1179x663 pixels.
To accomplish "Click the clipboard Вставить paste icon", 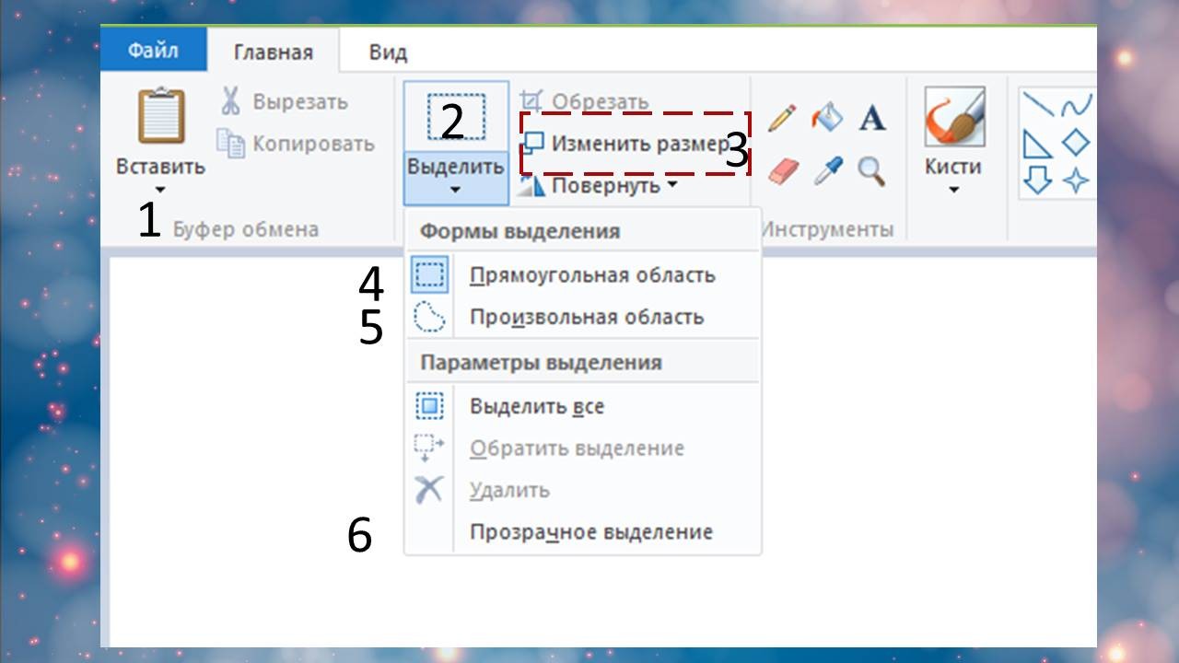I will click(160, 116).
